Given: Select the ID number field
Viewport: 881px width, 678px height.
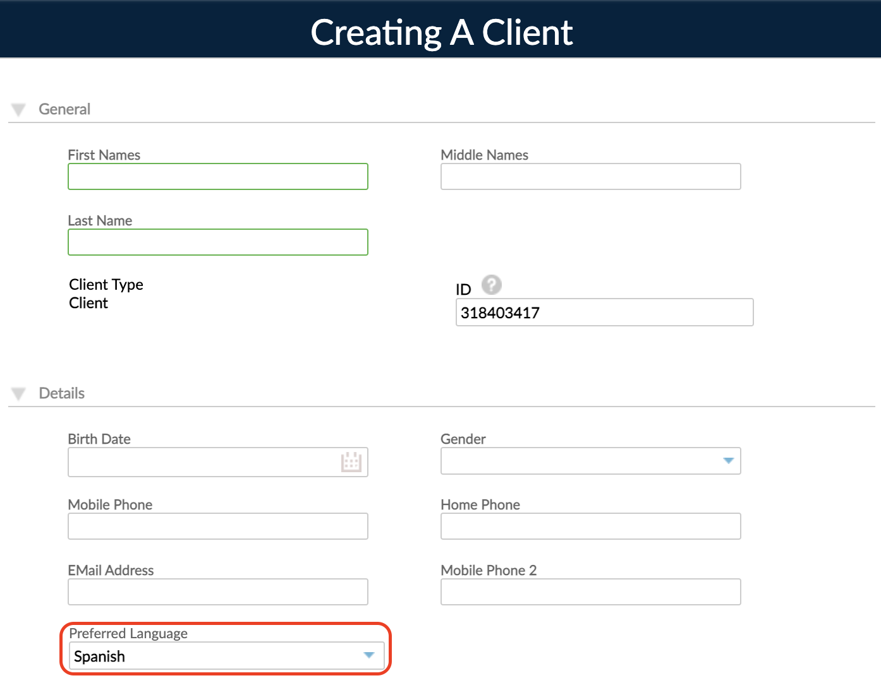Looking at the screenshot, I should pos(604,312).
